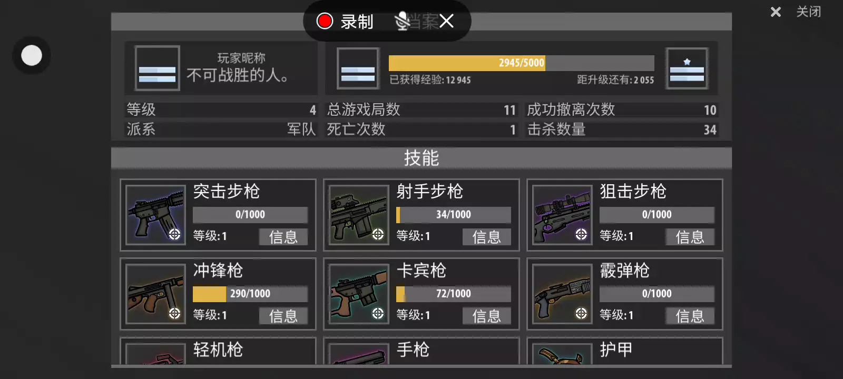Start screen recording with red 录制 button
The width and height of the screenshot is (843, 379).
click(345, 21)
